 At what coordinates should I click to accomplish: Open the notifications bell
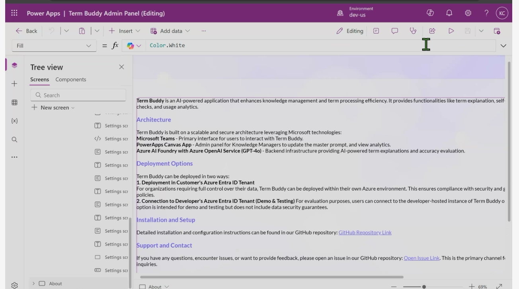449,13
